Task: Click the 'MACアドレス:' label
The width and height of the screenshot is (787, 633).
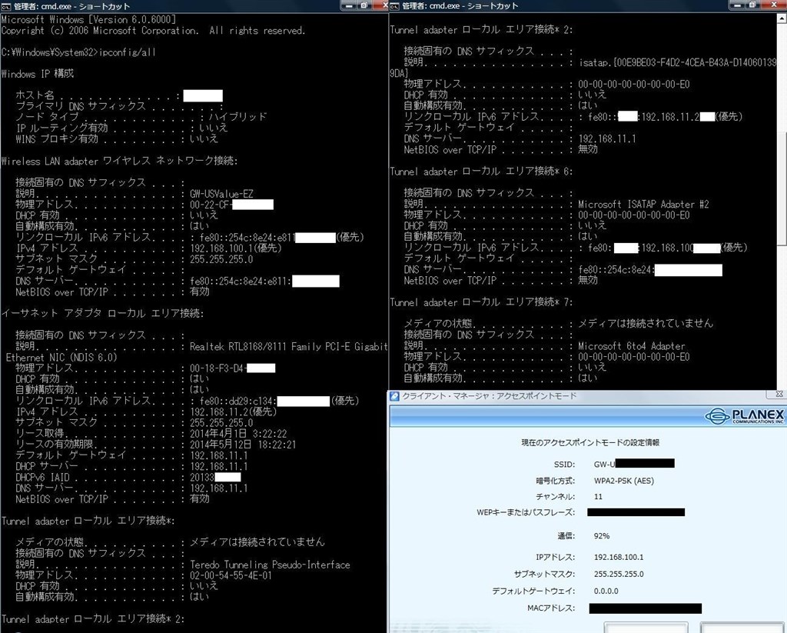Action: (551, 608)
